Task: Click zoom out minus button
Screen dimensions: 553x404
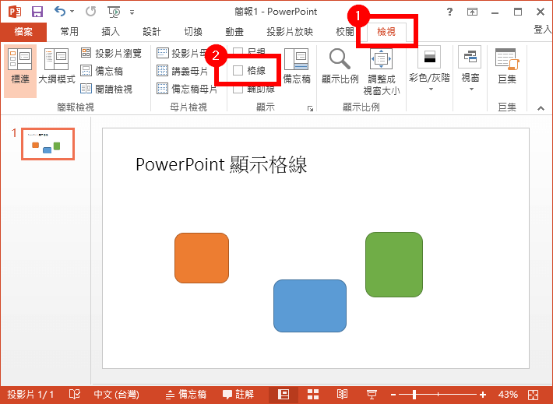Action: click(x=393, y=395)
